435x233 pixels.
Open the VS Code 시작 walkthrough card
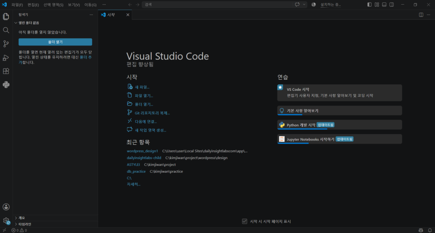click(339, 93)
